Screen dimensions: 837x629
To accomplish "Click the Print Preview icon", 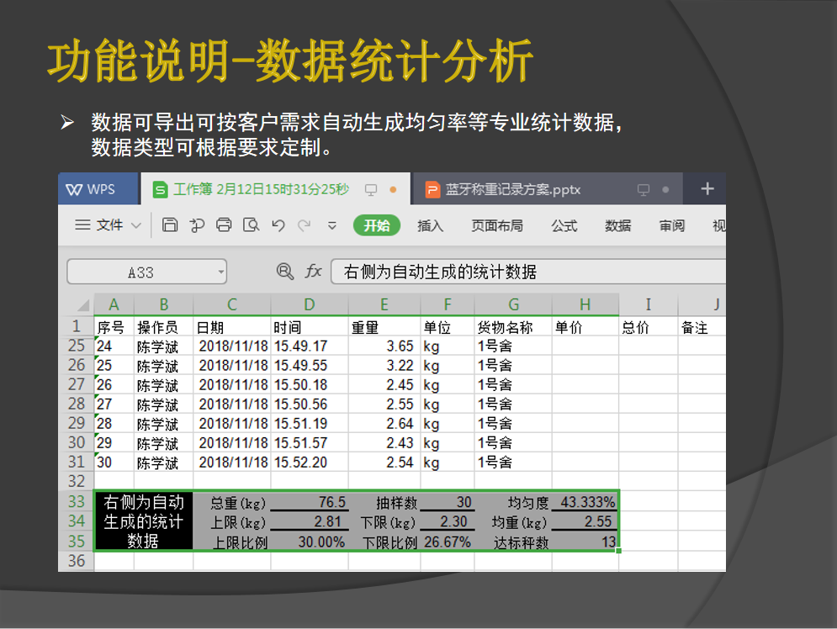I will coord(251,225).
